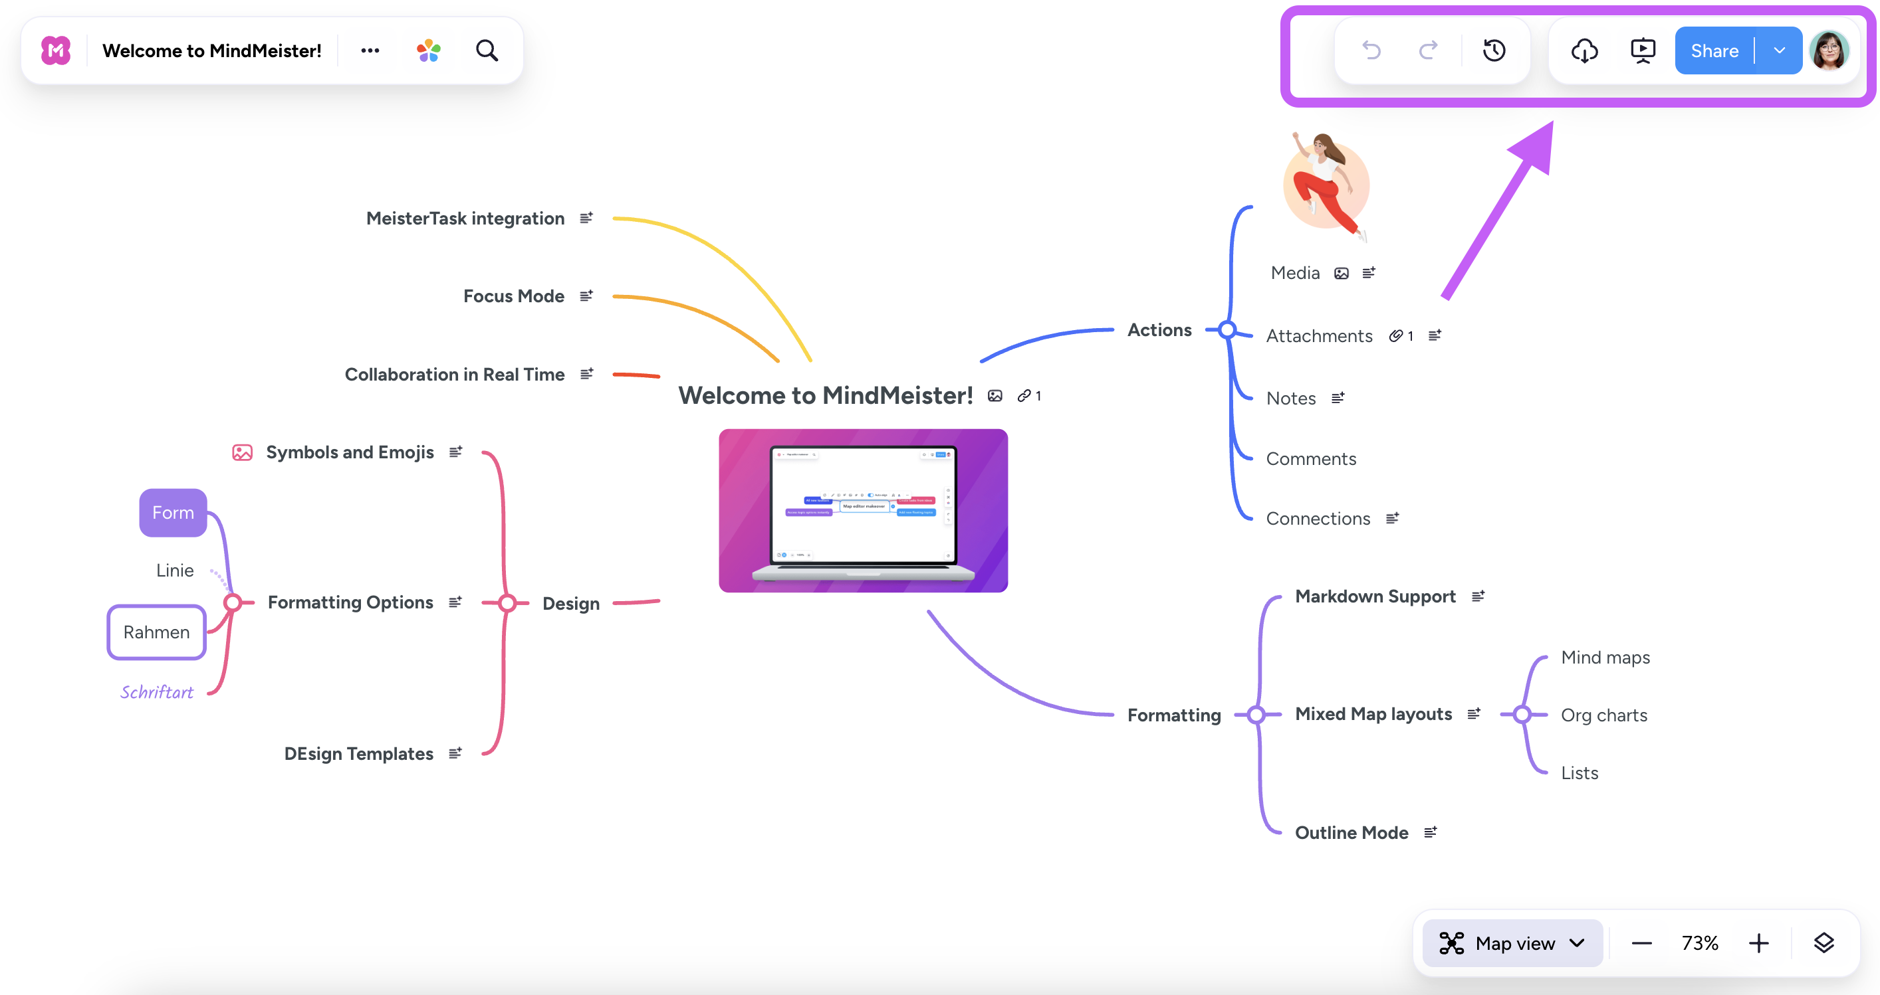Screen dimensions: 1880x995
Task: Select the jumping woman illustration image
Action: 1326,186
